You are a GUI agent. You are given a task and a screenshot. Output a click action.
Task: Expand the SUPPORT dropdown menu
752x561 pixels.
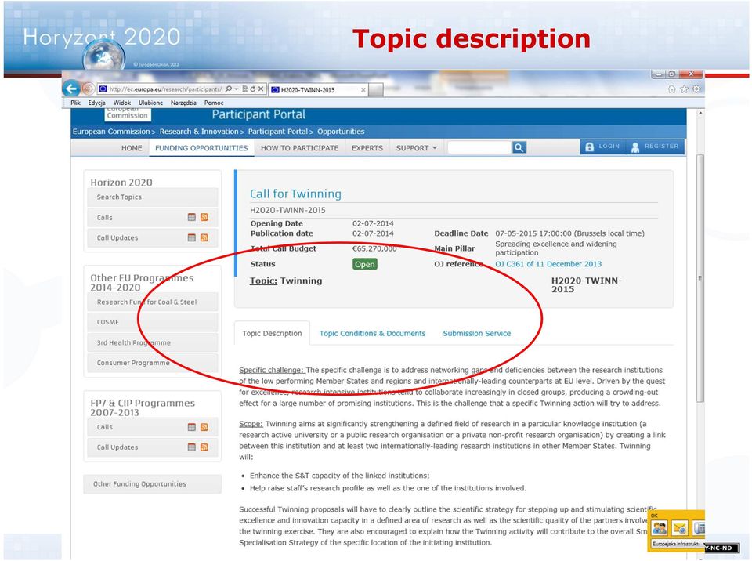(416, 148)
